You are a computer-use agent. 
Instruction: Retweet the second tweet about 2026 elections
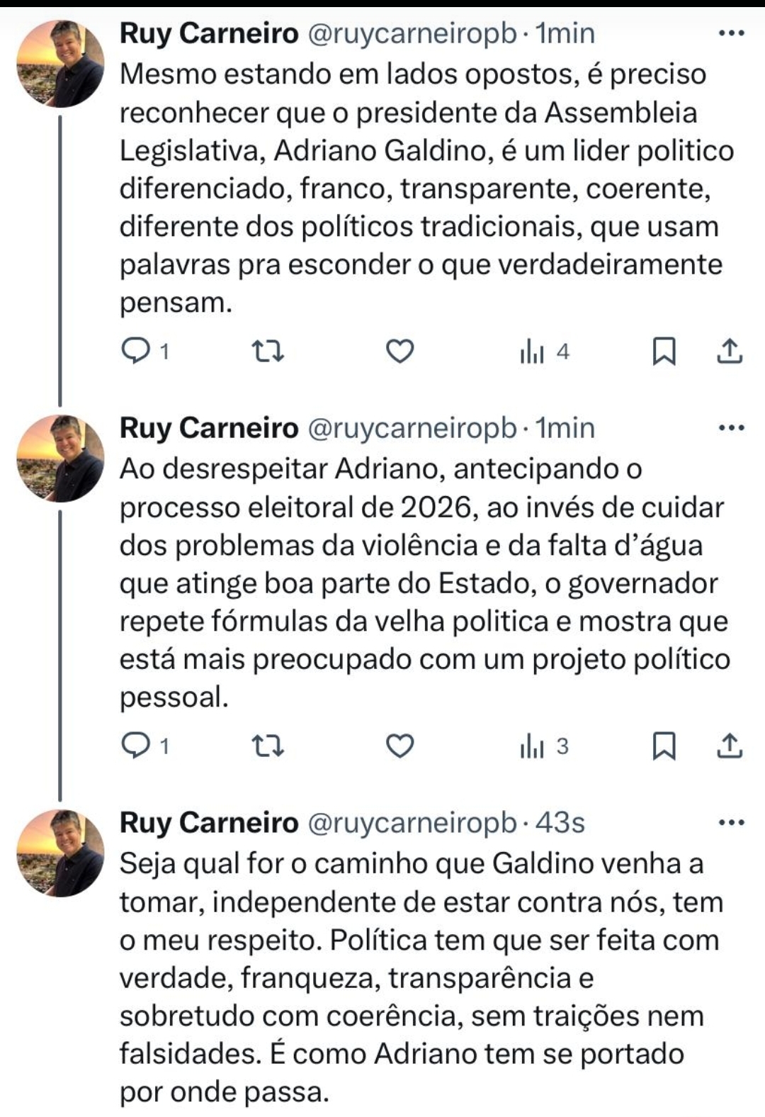(268, 746)
